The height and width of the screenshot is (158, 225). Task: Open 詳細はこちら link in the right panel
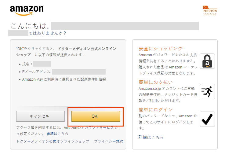point(151,137)
